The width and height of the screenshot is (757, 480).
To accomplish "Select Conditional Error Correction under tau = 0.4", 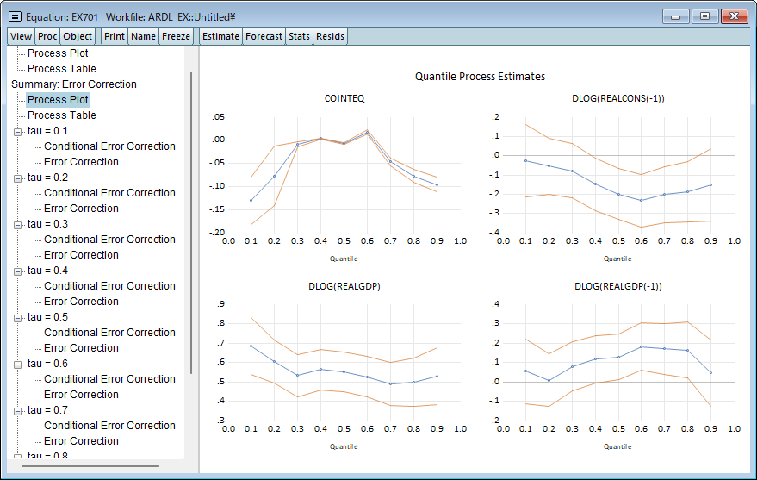I will [109, 286].
